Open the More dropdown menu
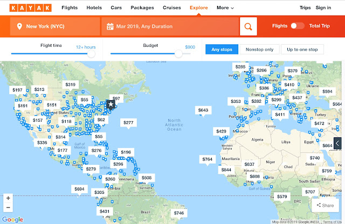The width and height of the screenshot is (345, 224). click(225, 8)
